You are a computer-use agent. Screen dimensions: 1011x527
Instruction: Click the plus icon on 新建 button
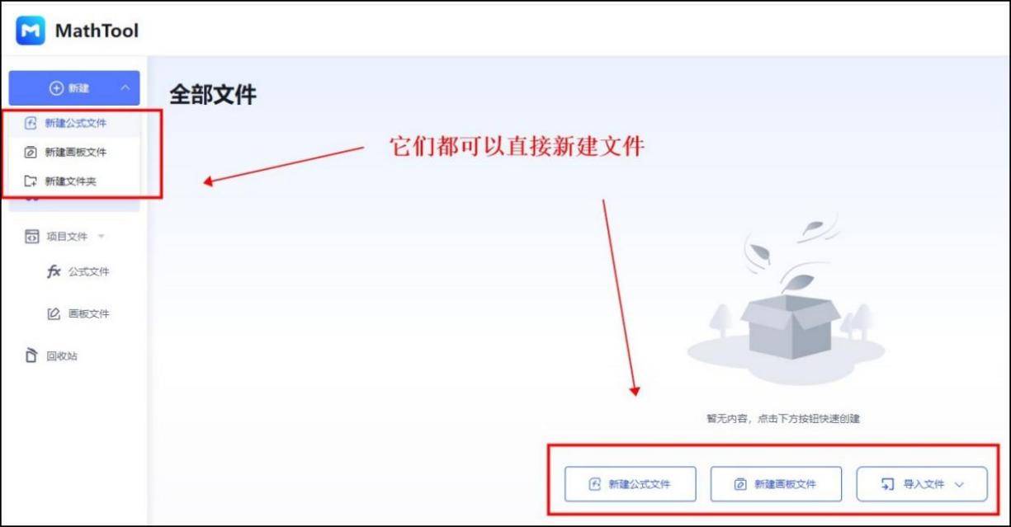click(56, 87)
